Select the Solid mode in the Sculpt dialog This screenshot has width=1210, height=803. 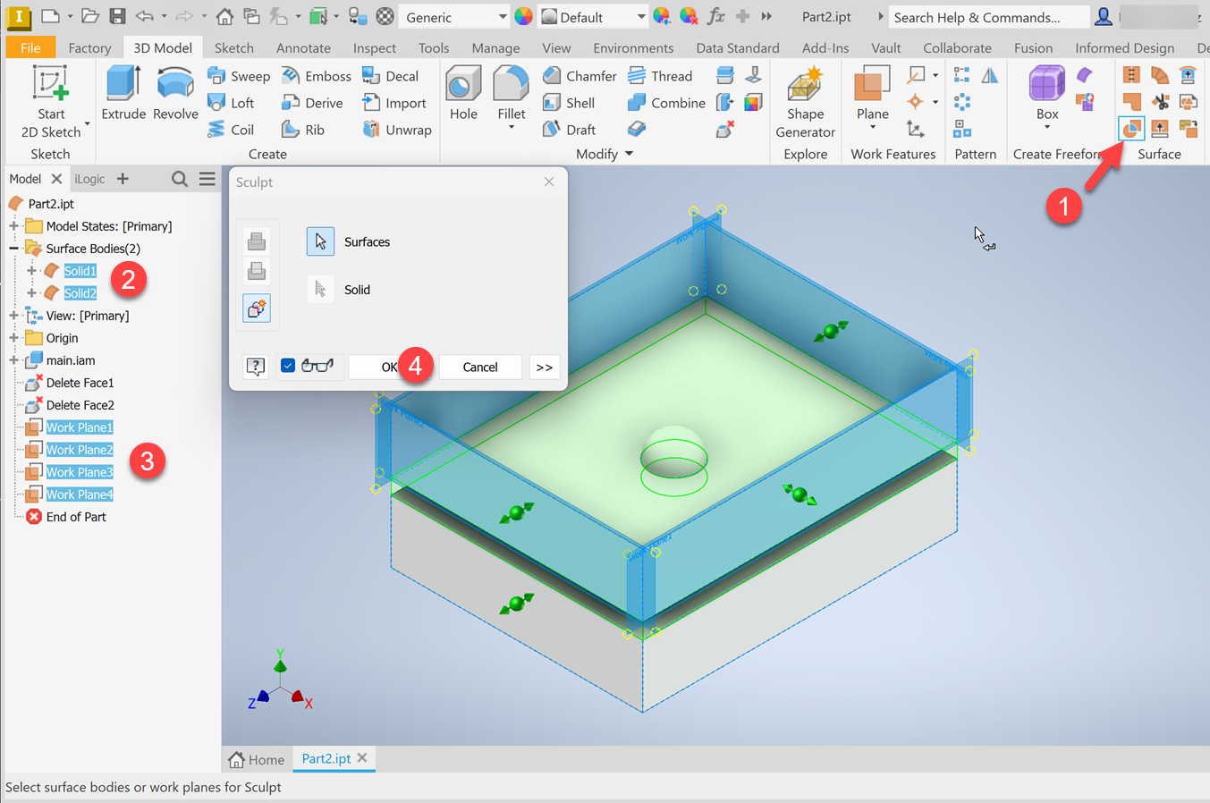320,289
